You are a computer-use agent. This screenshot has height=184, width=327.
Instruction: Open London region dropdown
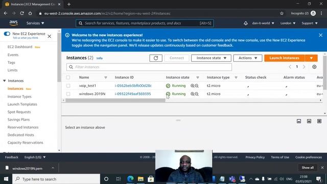288,23
